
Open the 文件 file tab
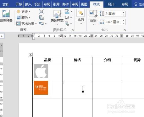point(6,4)
